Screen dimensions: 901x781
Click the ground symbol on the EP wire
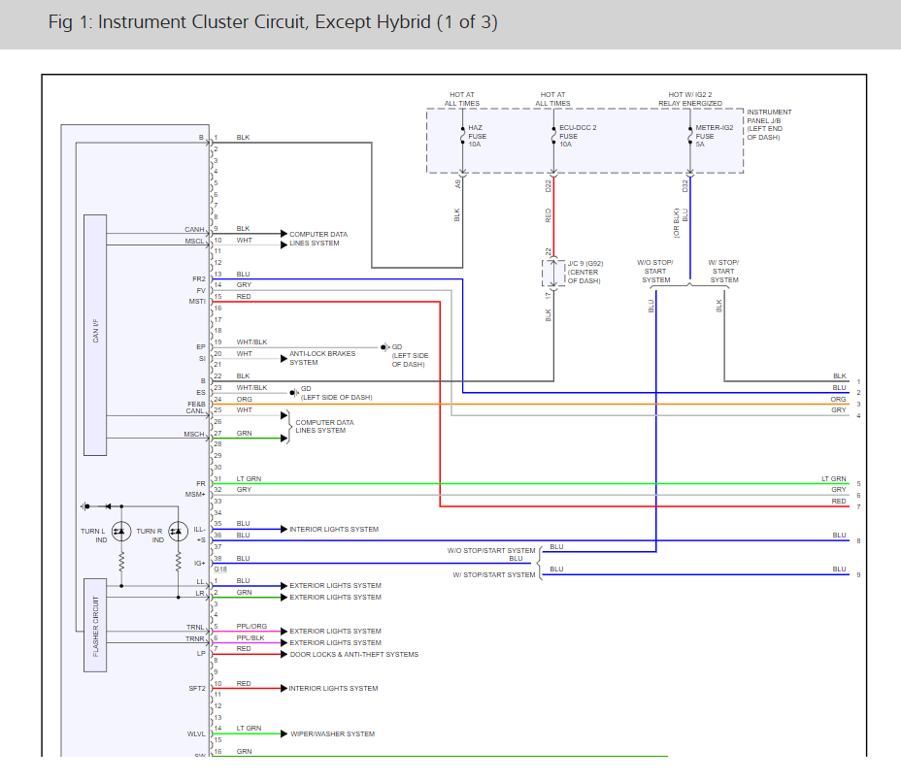[385, 346]
